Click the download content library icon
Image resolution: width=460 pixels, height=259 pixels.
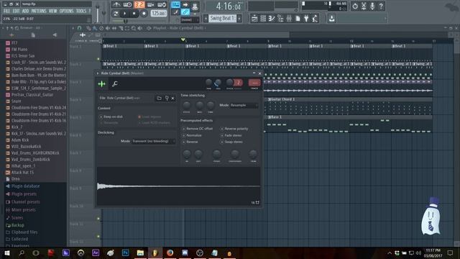pyautogui.click(x=332, y=19)
